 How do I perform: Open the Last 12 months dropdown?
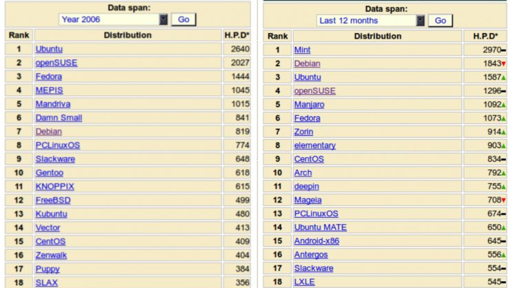(370, 21)
